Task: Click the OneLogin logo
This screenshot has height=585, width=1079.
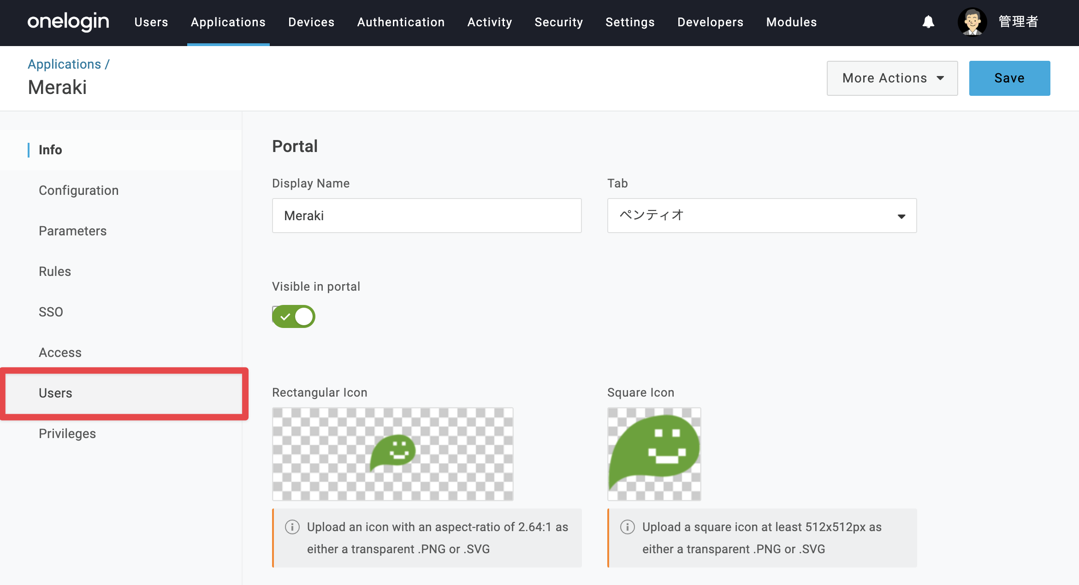Action: point(68,22)
